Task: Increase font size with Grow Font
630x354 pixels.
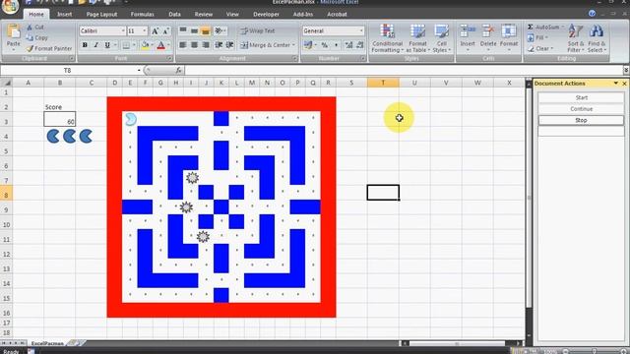Action: point(156,30)
